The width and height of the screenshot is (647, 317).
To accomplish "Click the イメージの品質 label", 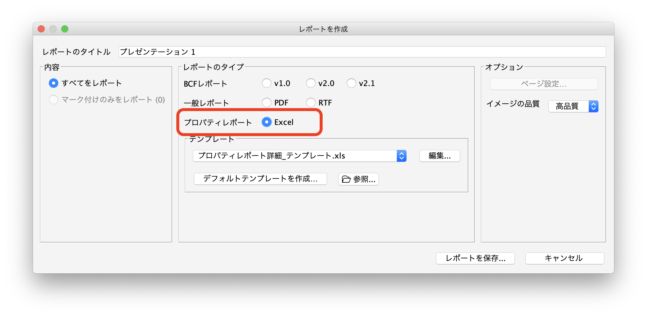I will (x=513, y=104).
